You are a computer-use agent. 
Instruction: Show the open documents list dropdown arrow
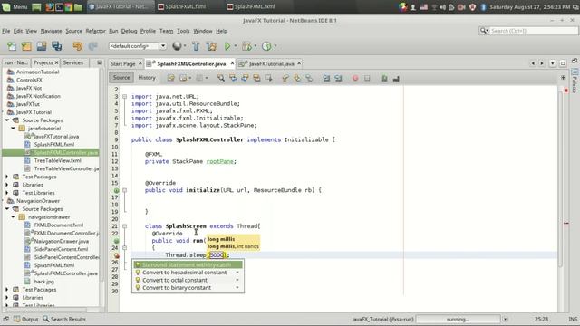pyautogui.click(x=552, y=63)
